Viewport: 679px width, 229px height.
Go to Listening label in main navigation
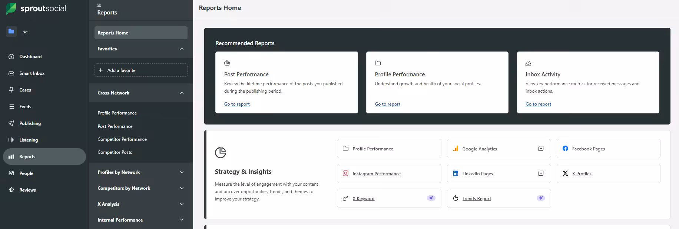[x=29, y=140]
